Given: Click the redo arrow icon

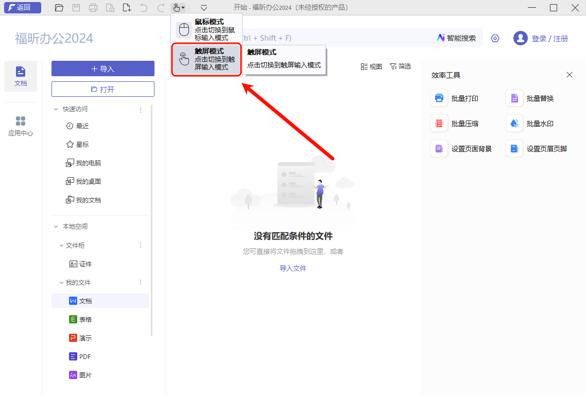Looking at the screenshot, I should 161,8.
